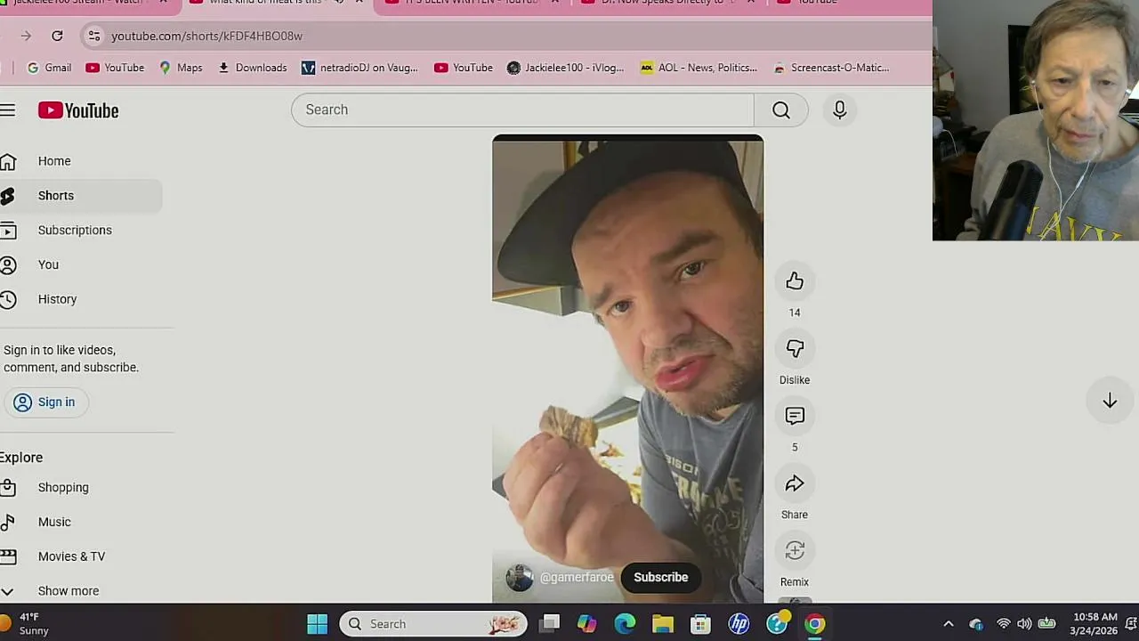The width and height of the screenshot is (1139, 641).
Task: Open the netradioDJ on Vaug... bookmark
Action: [x=359, y=68]
